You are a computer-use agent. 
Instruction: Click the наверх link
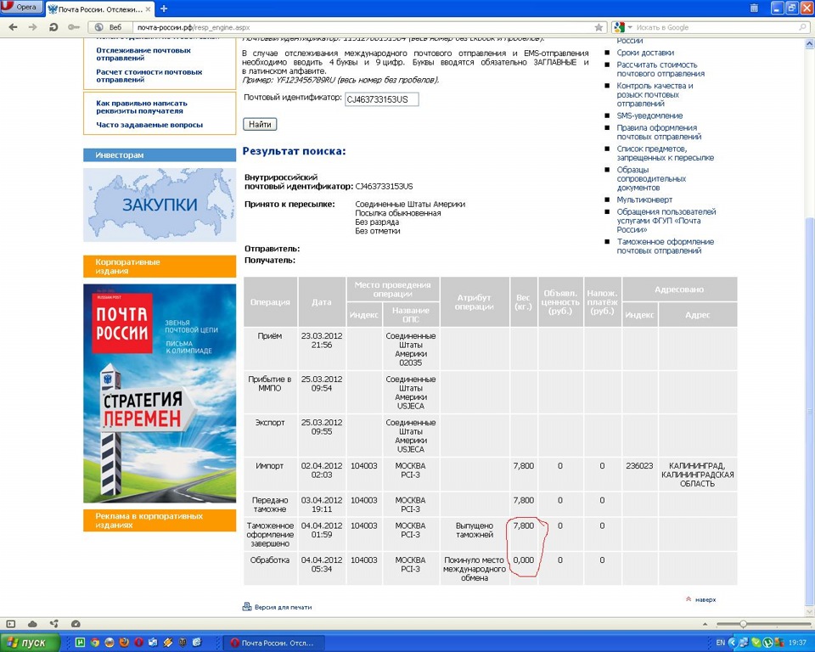tap(705, 599)
